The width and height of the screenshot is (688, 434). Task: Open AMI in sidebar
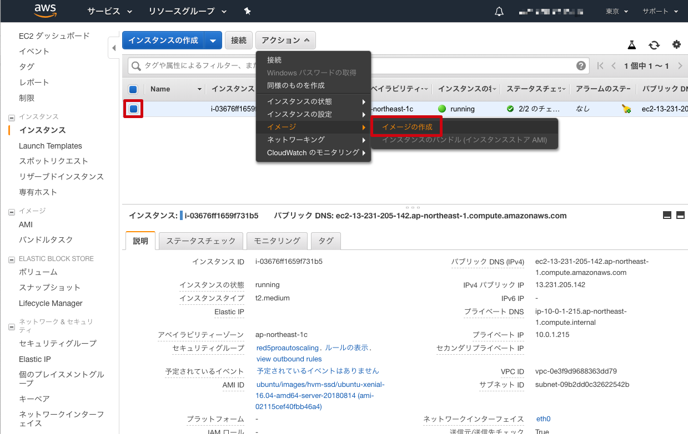point(26,224)
